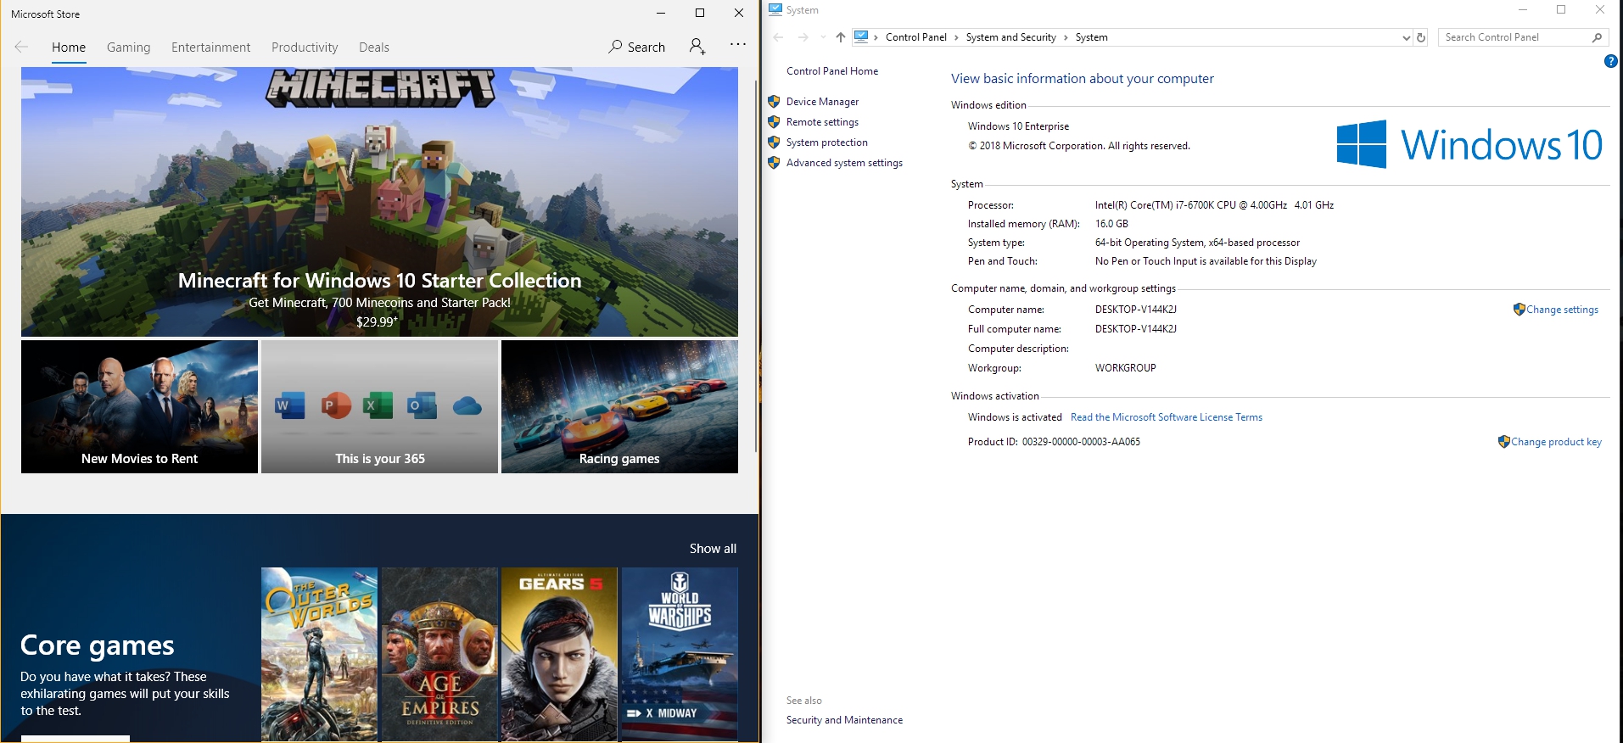Open the Deals tab

point(374,47)
